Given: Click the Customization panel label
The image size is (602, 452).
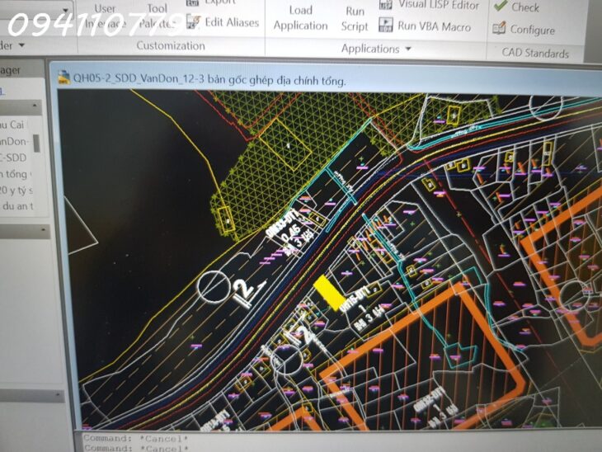Looking at the screenshot, I should [170, 45].
